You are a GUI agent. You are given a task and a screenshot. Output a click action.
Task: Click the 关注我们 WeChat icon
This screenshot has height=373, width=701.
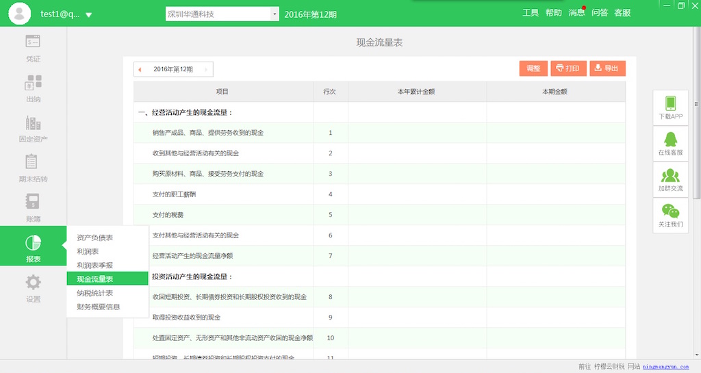click(x=670, y=211)
